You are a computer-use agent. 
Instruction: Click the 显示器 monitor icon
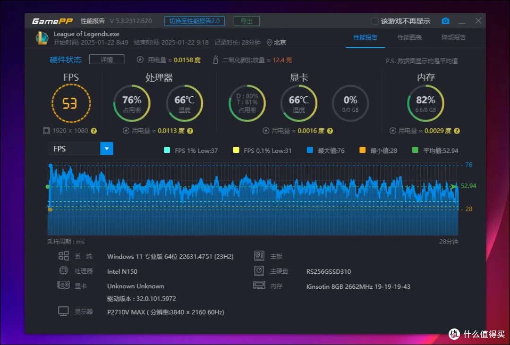click(63, 311)
